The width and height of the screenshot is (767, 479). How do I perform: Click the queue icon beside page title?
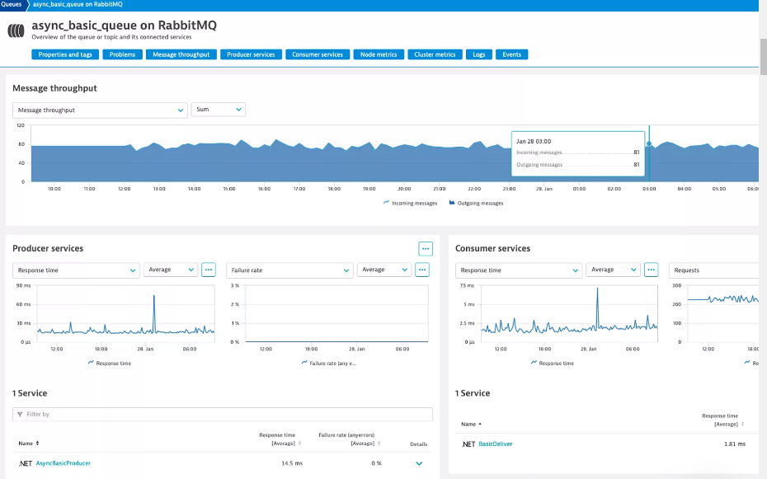click(16, 31)
